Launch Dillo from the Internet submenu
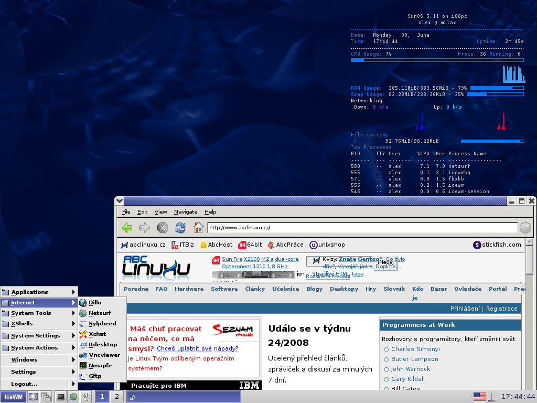537x403 pixels. (102, 303)
